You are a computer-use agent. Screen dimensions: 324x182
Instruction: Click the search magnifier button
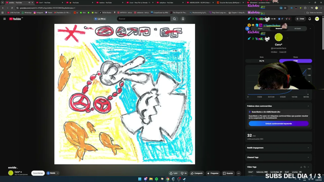(x=174, y=19)
